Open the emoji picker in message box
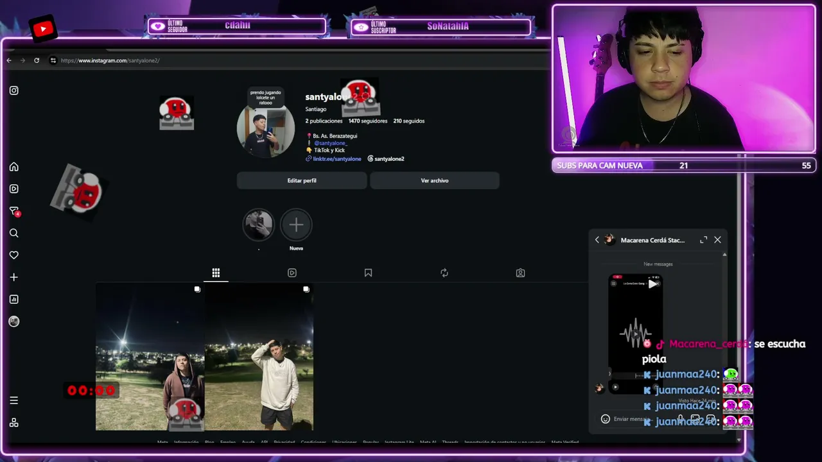Viewport: 822px width, 462px height. point(605,419)
